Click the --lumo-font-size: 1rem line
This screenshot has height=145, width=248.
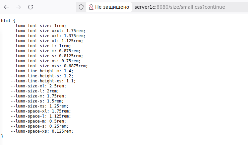39,26
